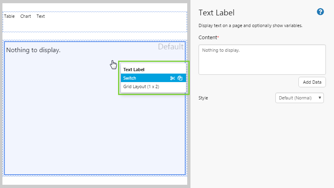Screen dimensions: 334x188
Task: Copy the Switch element using copy icon
Action: (x=180, y=78)
